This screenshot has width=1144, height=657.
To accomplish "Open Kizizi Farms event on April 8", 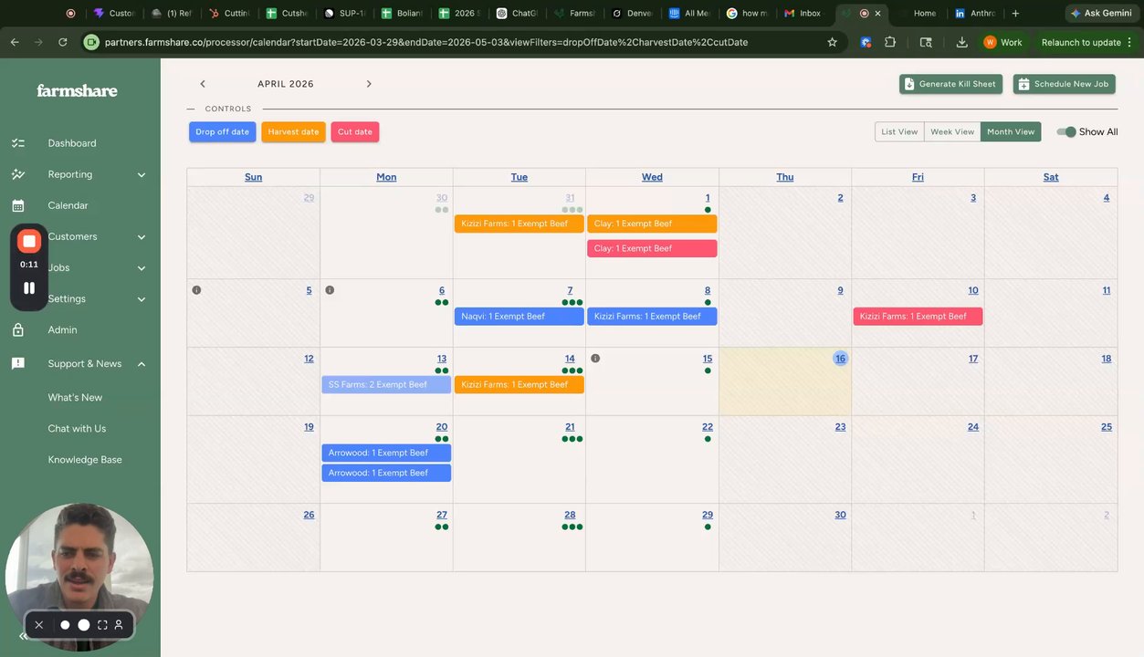I will click(652, 317).
